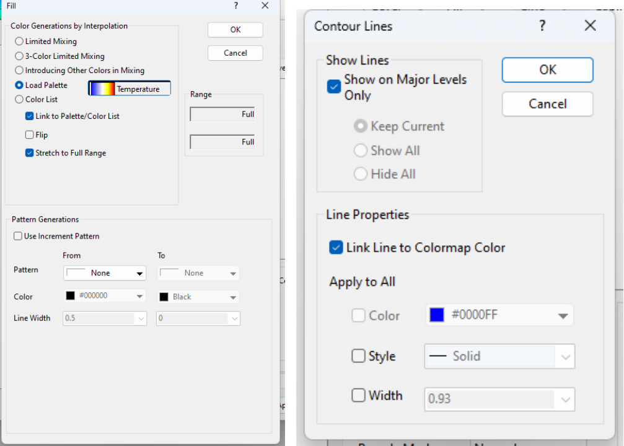Viewport: 624px width, 446px height.
Task: Click OK in the Fill dialog
Action: (235, 30)
